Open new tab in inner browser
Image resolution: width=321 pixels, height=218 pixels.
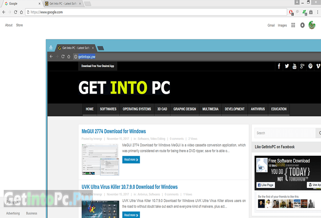[100, 48]
